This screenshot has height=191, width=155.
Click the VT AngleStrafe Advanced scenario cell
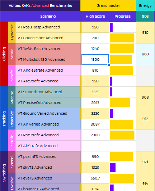(x=48, y=70)
